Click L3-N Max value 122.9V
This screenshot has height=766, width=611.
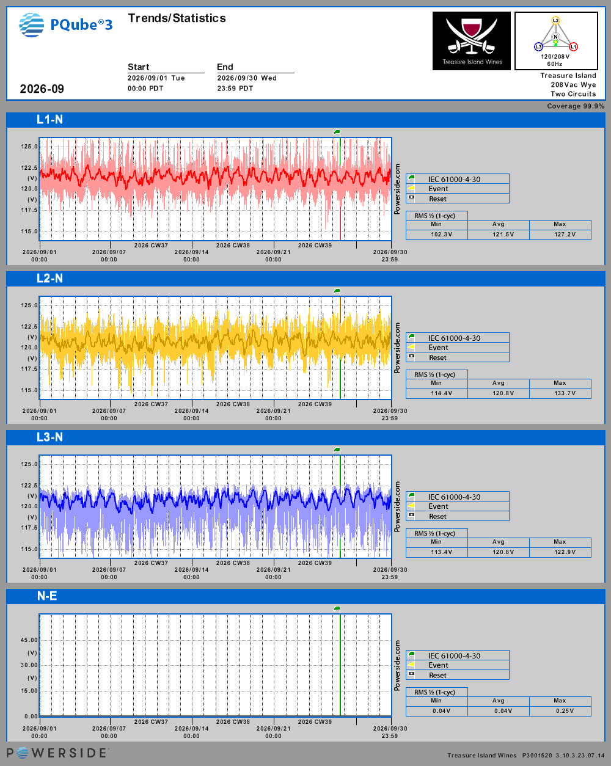565,552
